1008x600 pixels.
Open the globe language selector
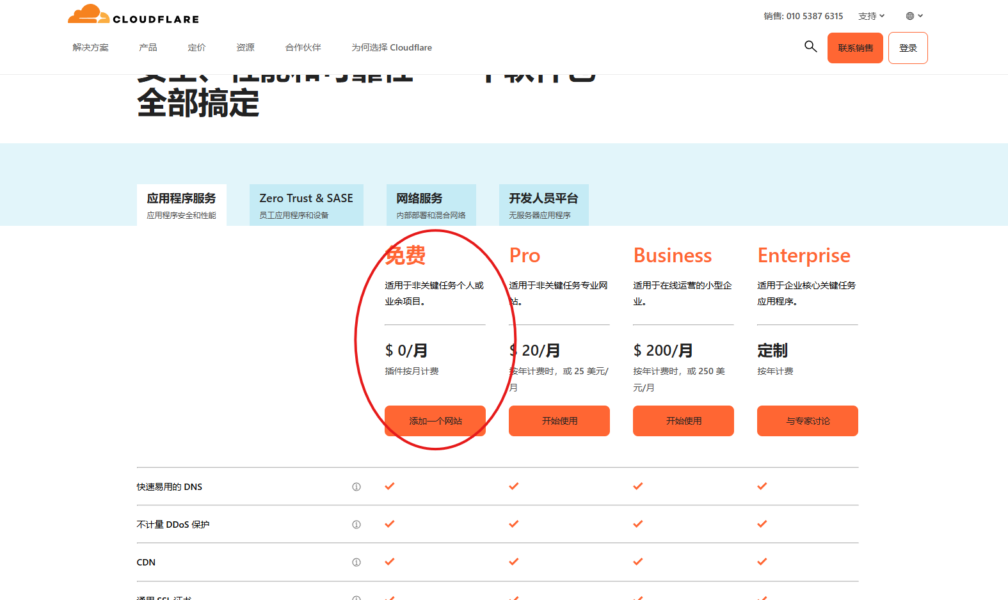(914, 16)
